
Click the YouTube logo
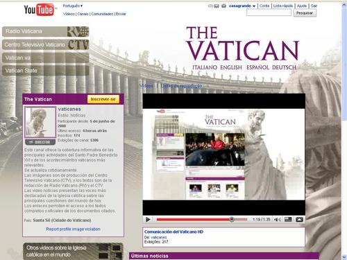click(x=40, y=10)
